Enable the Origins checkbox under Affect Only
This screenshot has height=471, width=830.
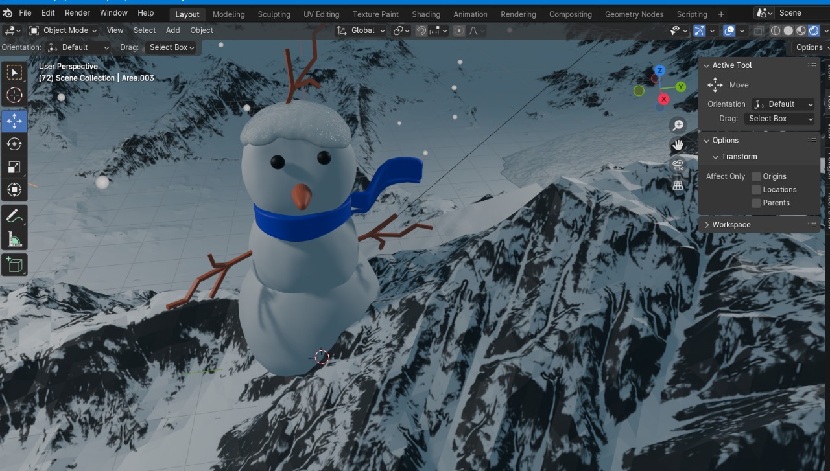coord(756,176)
